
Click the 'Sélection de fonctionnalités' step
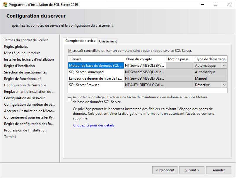tap(25, 72)
